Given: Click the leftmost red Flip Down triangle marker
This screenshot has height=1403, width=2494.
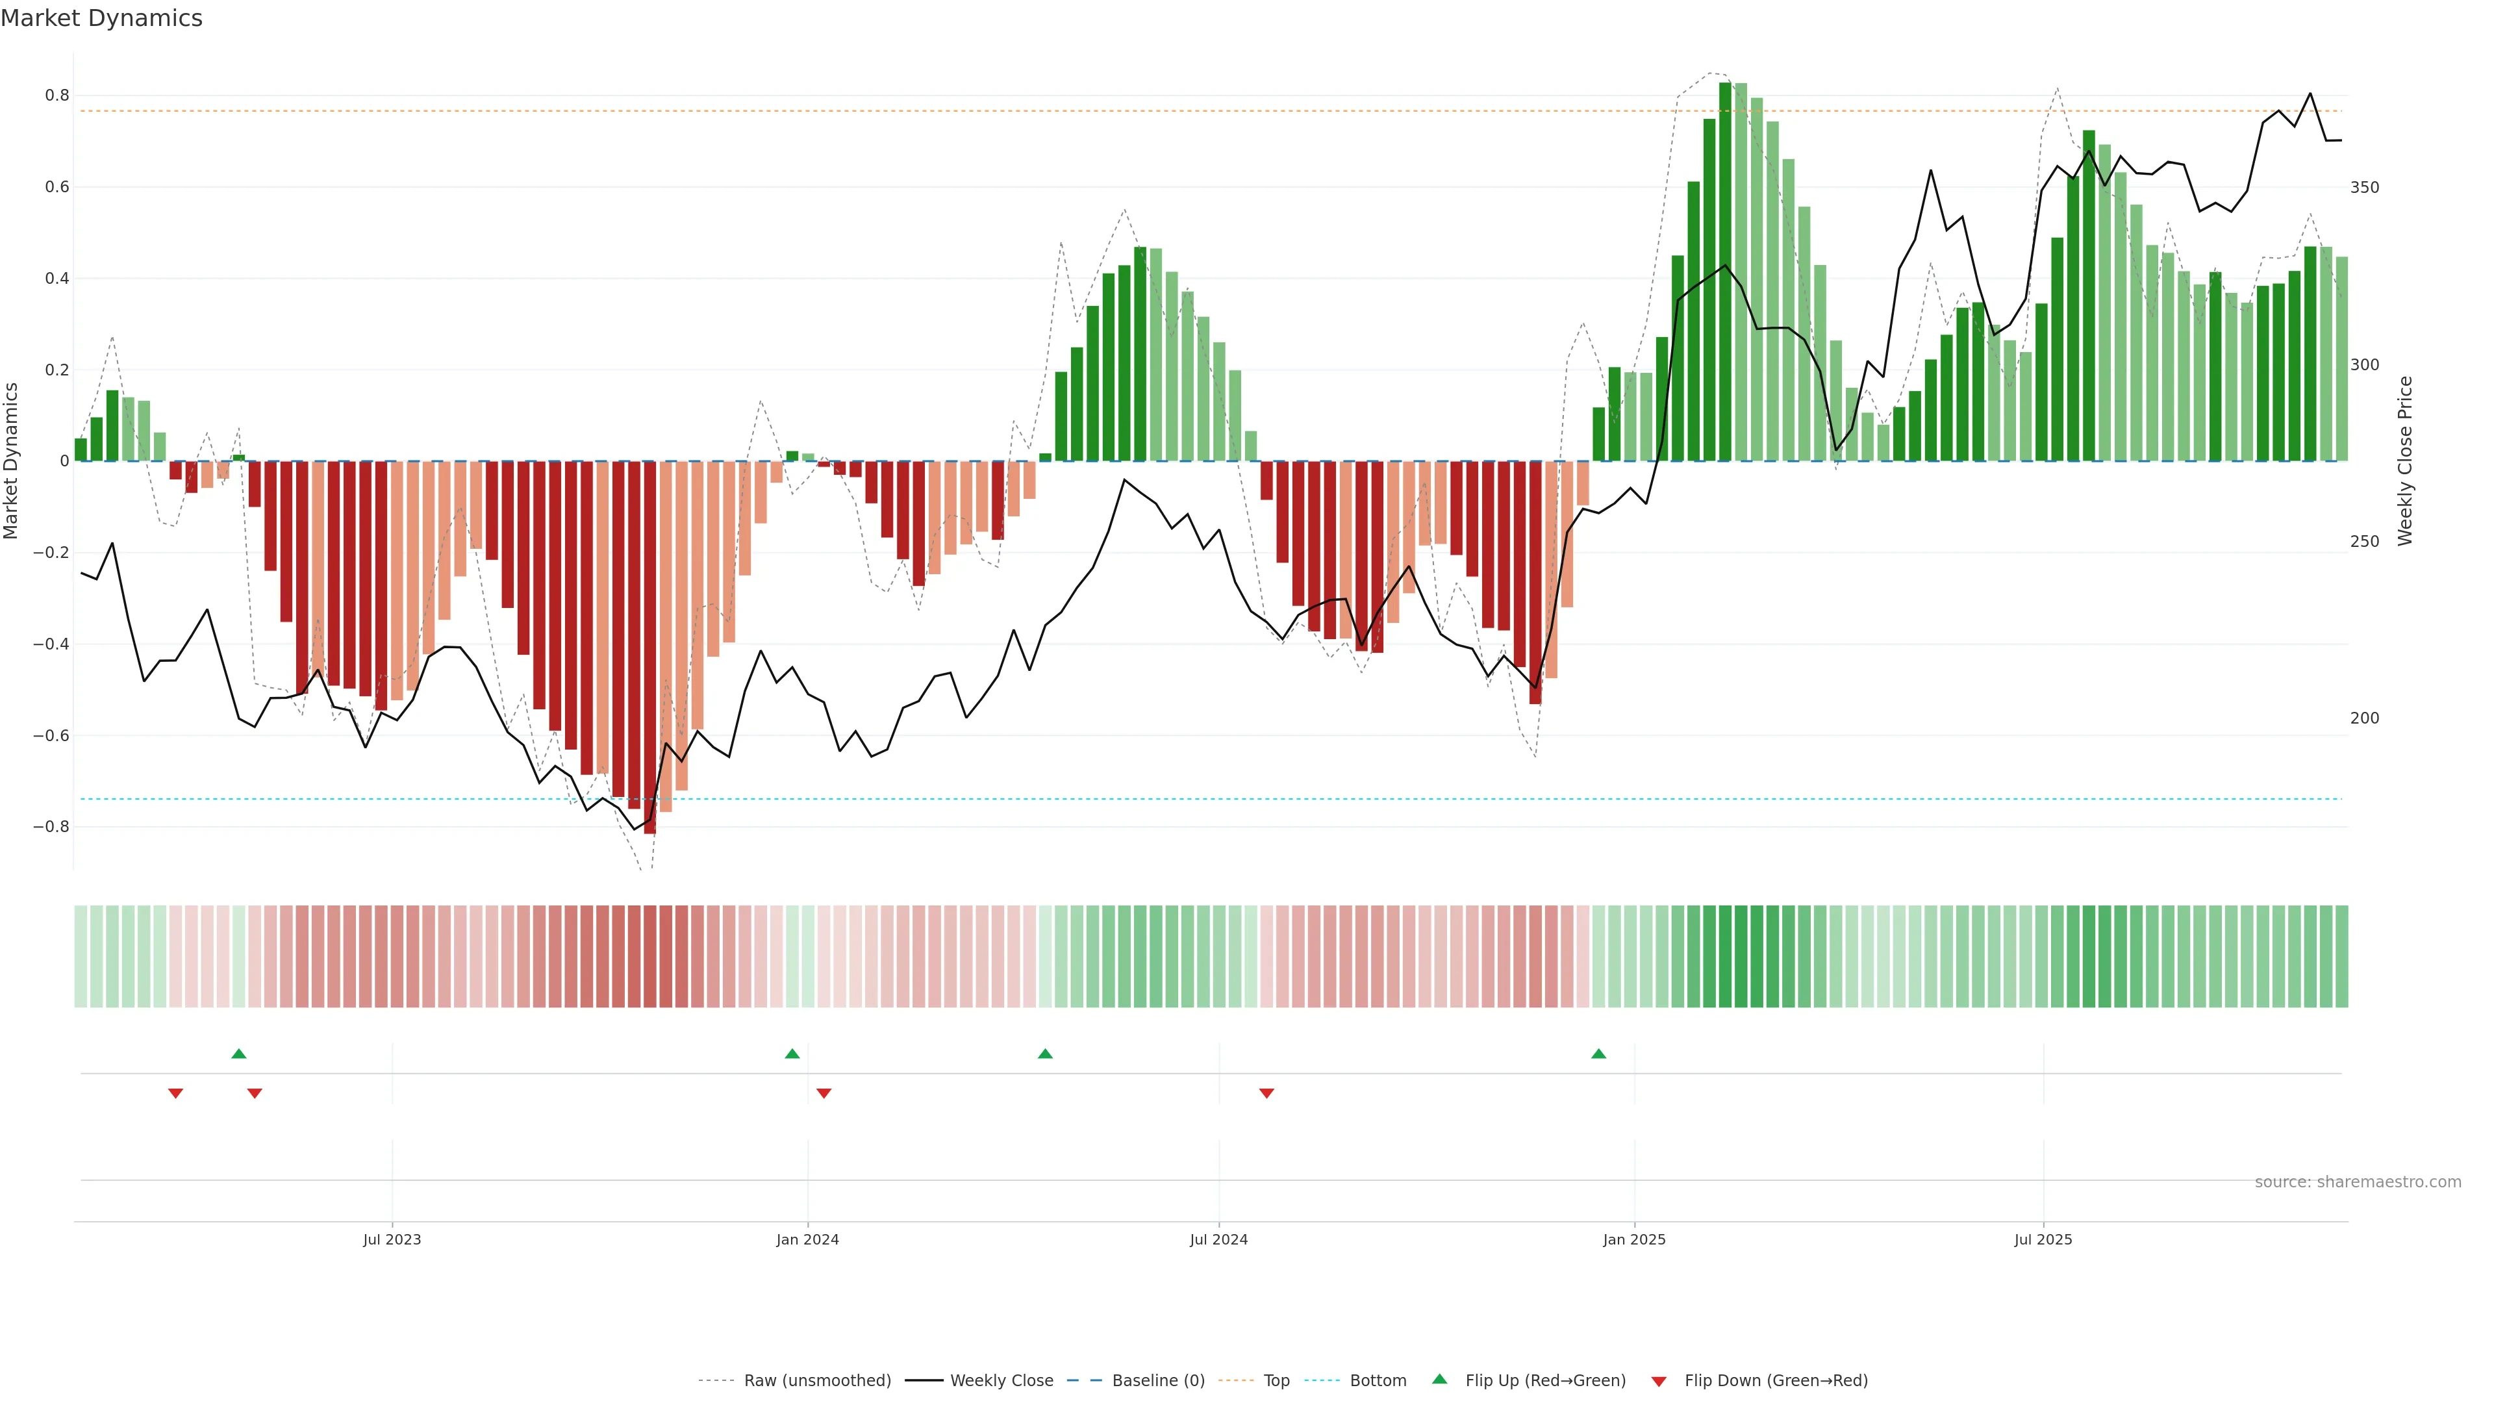Looking at the screenshot, I should [175, 1093].
